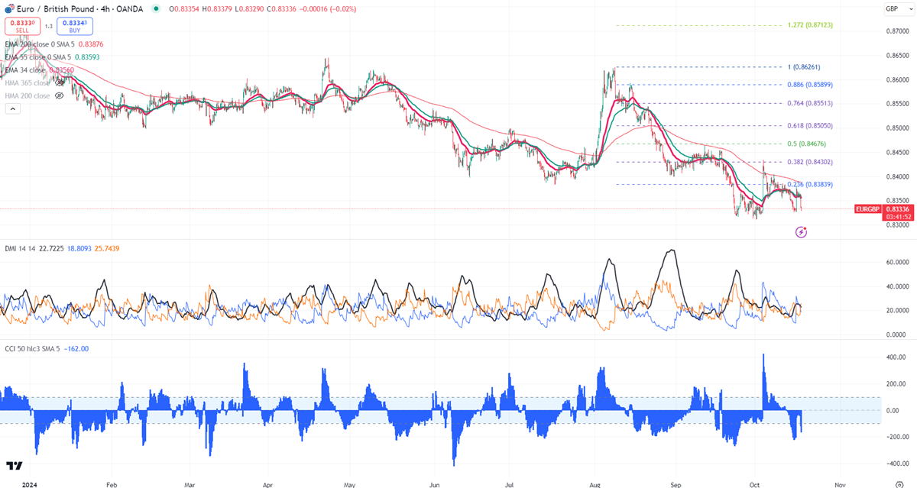Image resolution: width=917 pixels, height=488 pixels.
Task: Click the 0.886 (0.85899) Fibonacci label
Action: pos(811,85)
